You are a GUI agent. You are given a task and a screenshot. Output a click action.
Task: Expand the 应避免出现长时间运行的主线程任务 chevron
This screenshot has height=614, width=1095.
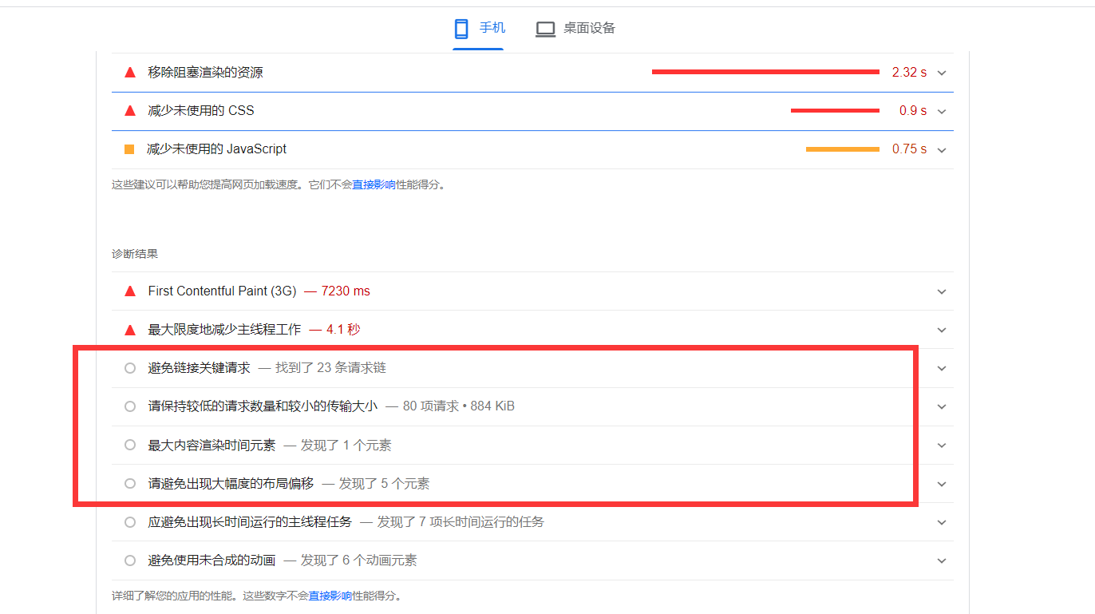click(x=942, y=522)
